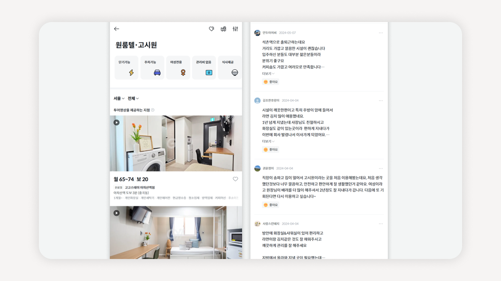
Task: Open the 전체 district dropdown
Action: [133, 98]
